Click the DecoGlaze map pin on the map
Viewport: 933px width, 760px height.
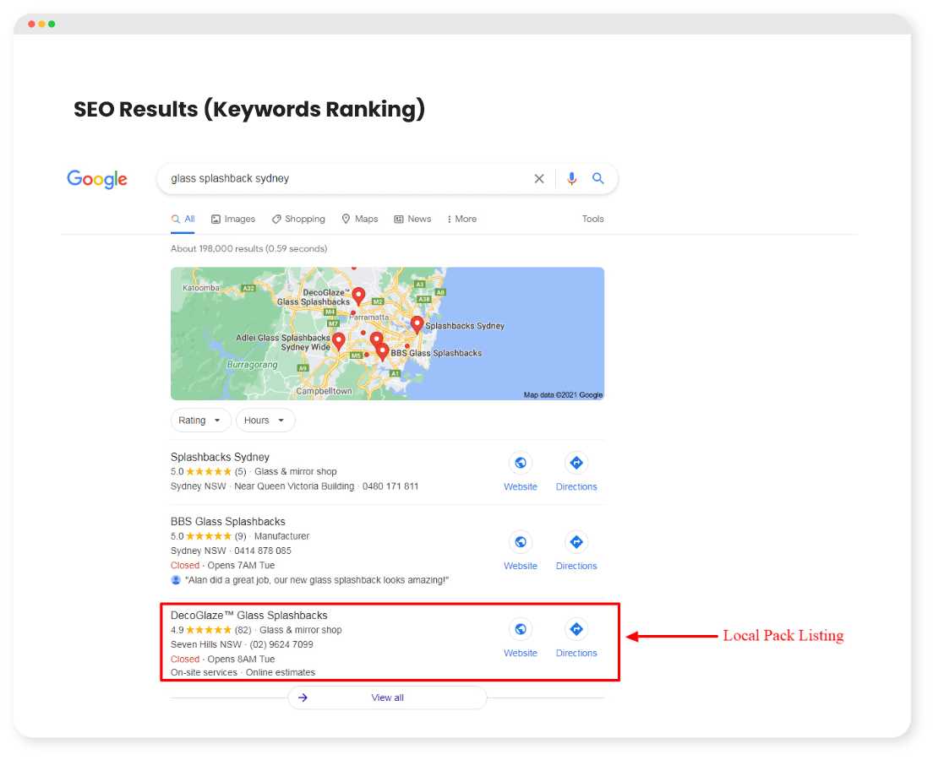tap(358, 296)
